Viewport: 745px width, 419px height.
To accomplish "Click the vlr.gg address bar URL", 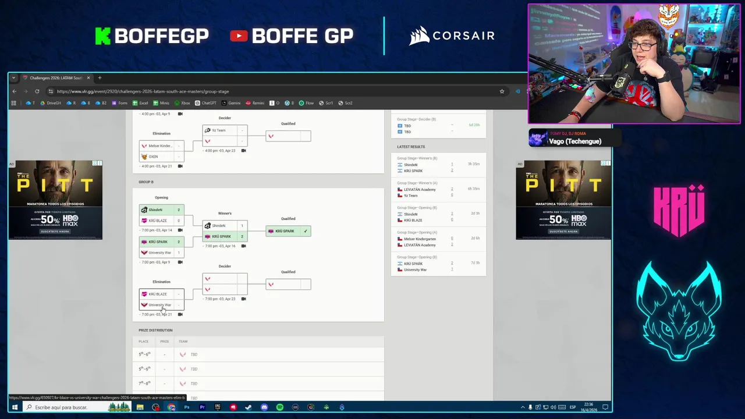I will point(143,91).
